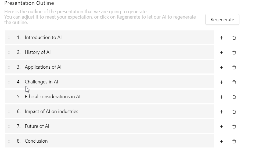The image size is (255, 155).
Task: Click the Regenerate button
Action: 222,19
